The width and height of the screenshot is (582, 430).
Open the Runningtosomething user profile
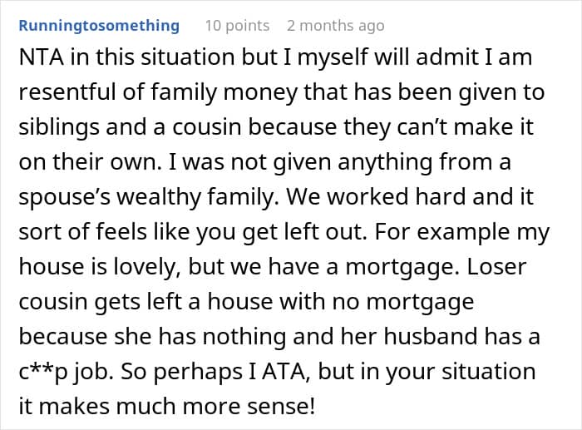[x=99, y=26]
